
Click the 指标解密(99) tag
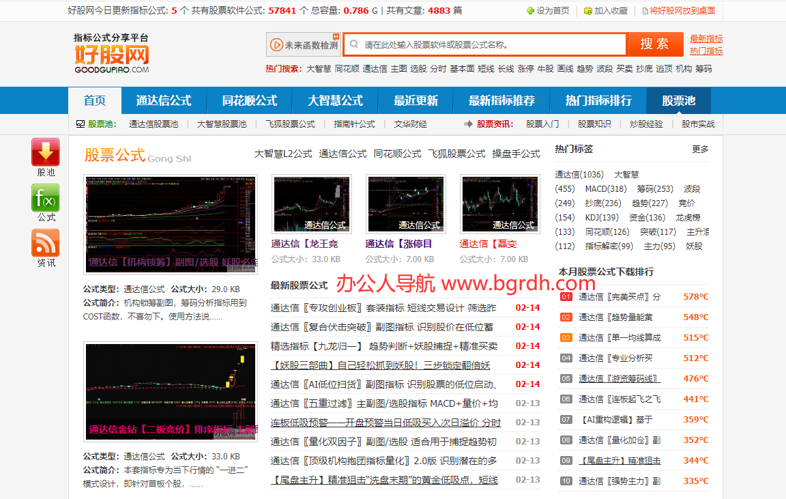609,246
